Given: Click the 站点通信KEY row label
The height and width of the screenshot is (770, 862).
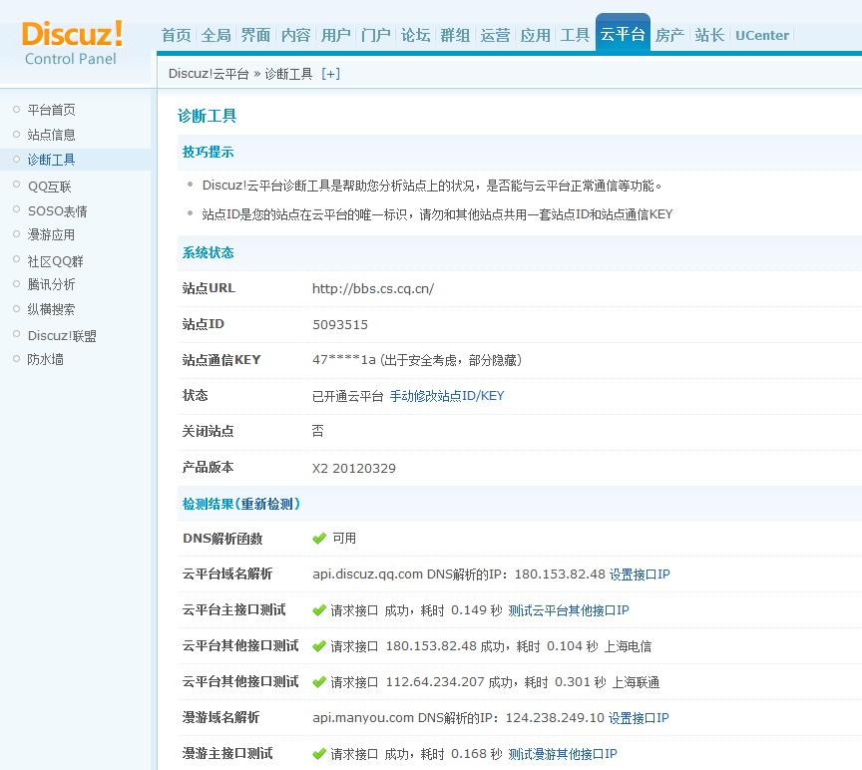Looking at the screenshot, I should [x=221, y=360].
